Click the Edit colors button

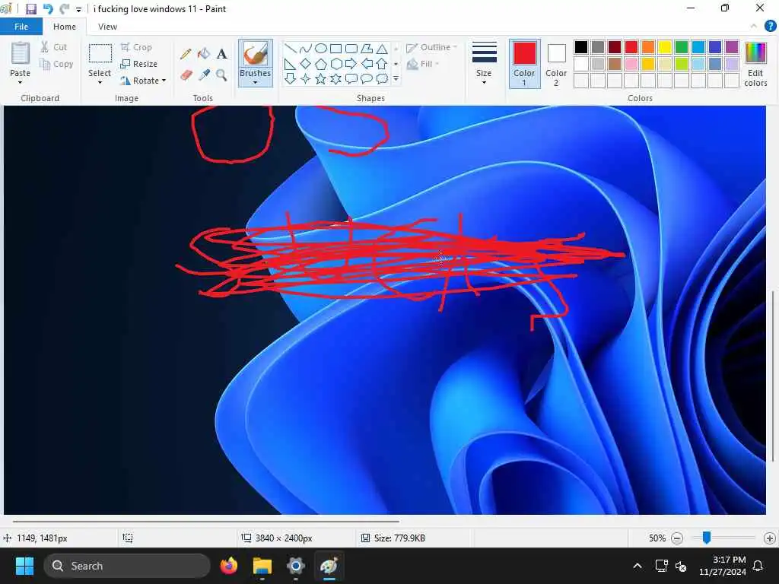pyautogui.click(x=755, y=64)
